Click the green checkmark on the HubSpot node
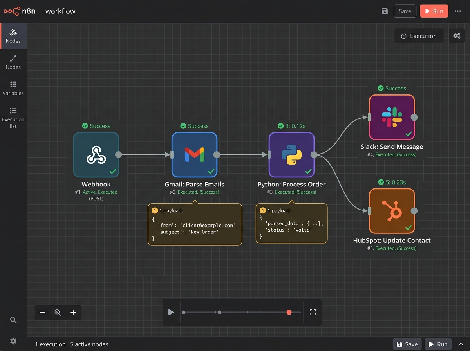This screenshot has height=351, width=470. pos(409,227)
